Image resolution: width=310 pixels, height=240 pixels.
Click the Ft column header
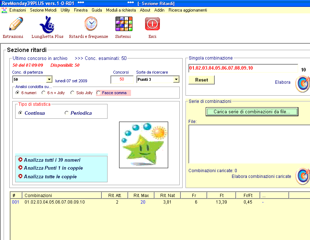pos(221,195)
